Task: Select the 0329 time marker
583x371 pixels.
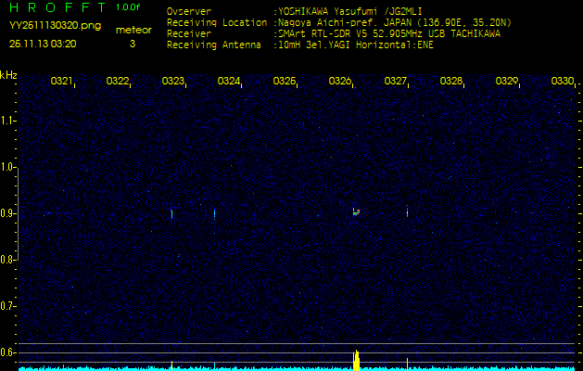Action: pos(507,82)
